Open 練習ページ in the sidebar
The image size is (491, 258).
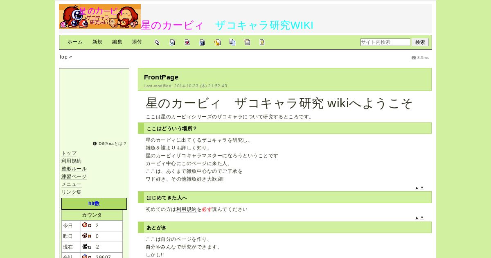pos(74,177)
